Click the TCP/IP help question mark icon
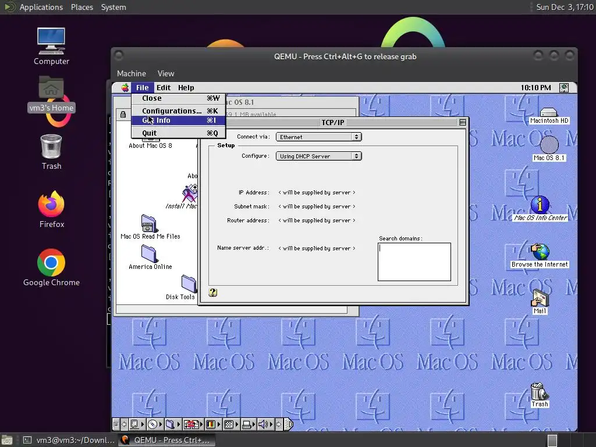Image resolution: width=596 pixels, height=447 pixels. [x=213, y=292]
